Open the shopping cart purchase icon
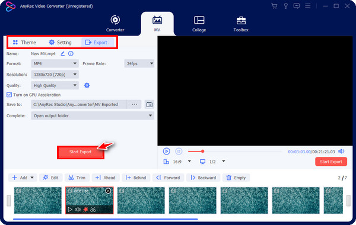This screenshot has height=225, width=356. click(x=274, y=6)
